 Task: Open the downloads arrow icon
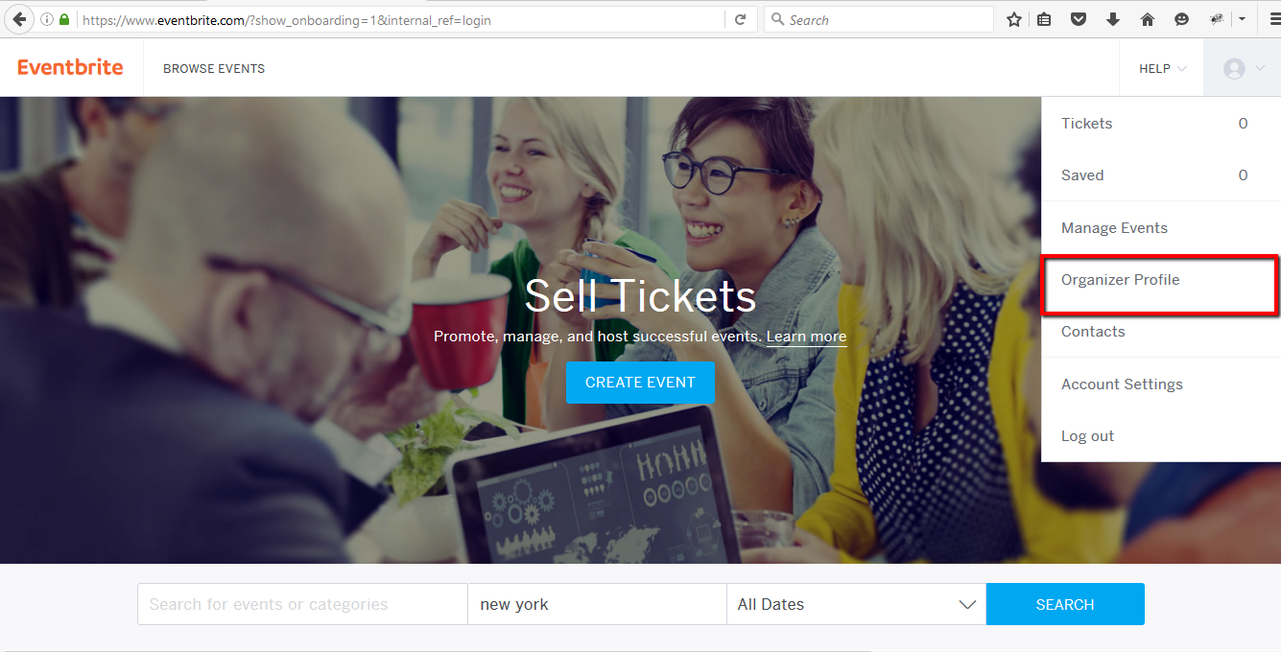click(1113, 19)
